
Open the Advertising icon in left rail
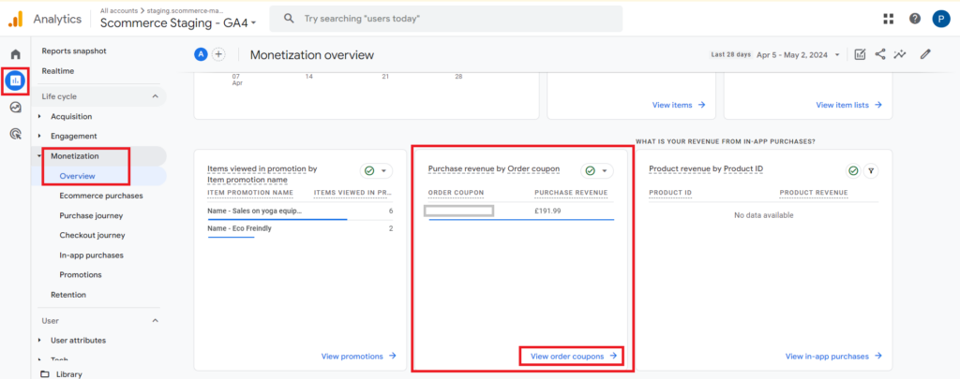16,134
